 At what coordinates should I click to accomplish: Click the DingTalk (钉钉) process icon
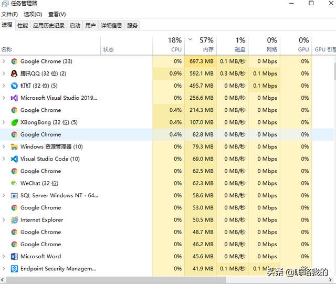(14, 86)
